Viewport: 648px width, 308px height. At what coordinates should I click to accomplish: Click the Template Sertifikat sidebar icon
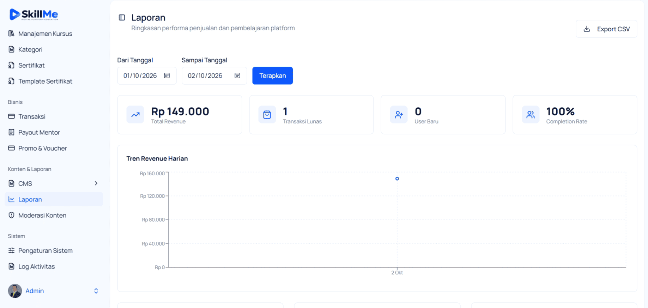(11, 81)
